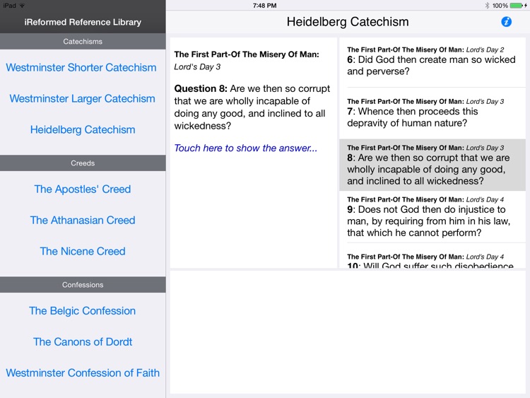Select question 7 about depravity of human nature
The image size is (530, 398).
pos(432,113)
